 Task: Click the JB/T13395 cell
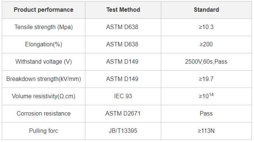123,131
